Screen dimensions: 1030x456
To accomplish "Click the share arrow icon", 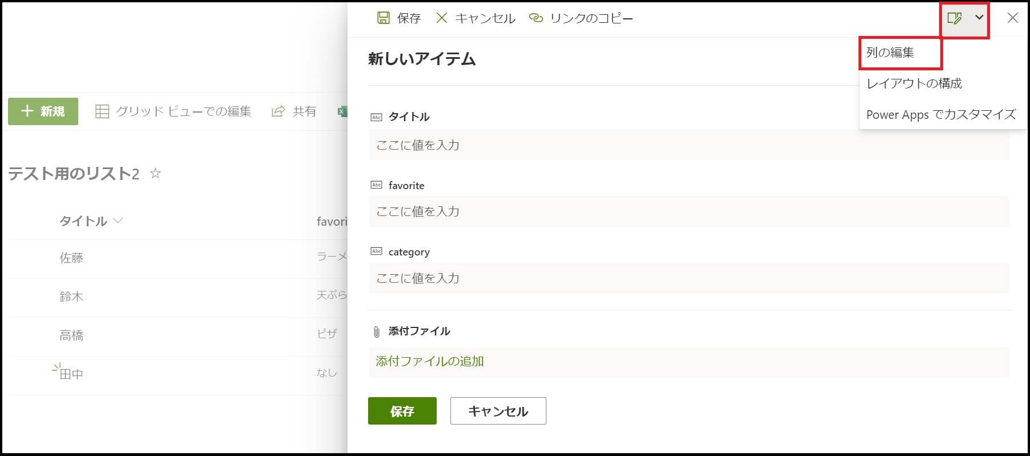I will pyautogui.click(x=278, y=111).
